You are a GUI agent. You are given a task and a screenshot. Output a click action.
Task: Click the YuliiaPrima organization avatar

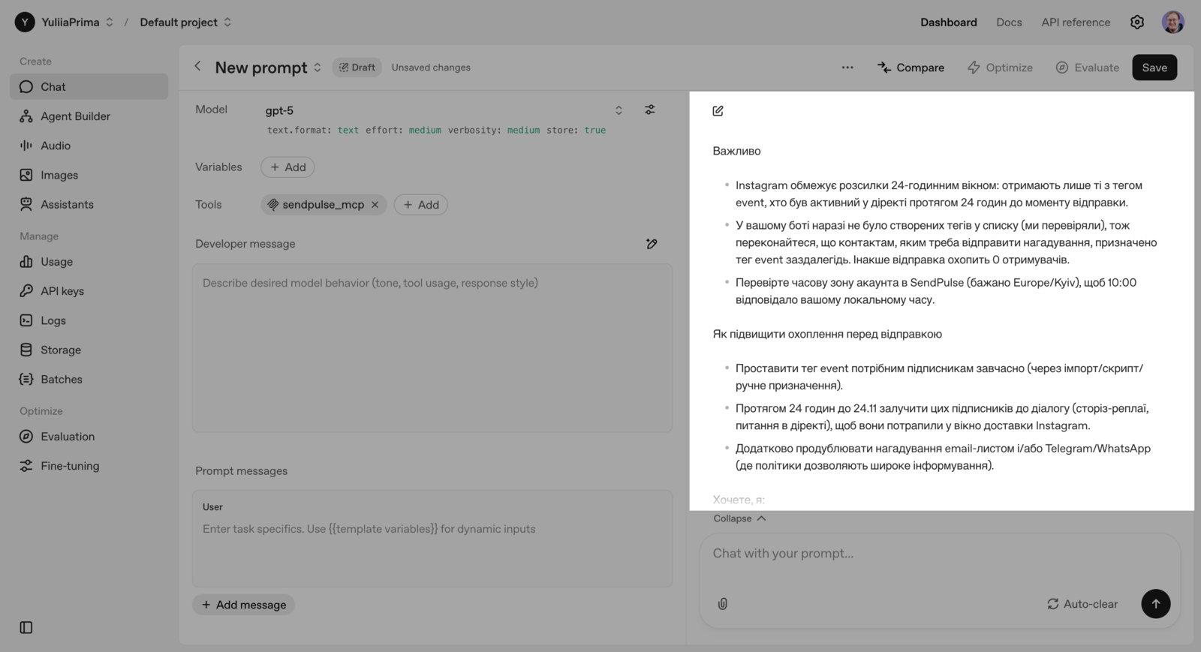[25, 23]
